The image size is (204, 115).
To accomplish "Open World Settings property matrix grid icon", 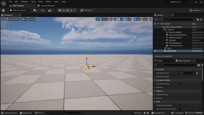I will pyautogui.click(x=199, y=65).
